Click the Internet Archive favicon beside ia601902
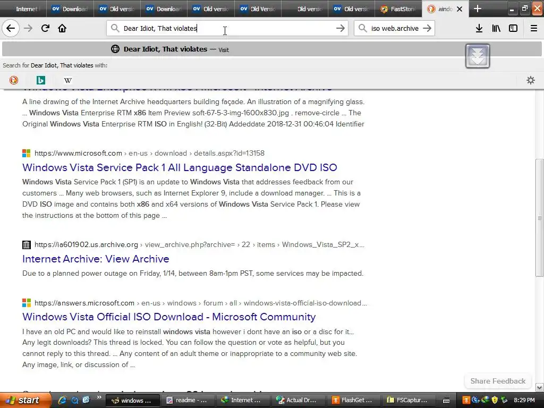This screenshot has height=408, width=544. [27, 244]
